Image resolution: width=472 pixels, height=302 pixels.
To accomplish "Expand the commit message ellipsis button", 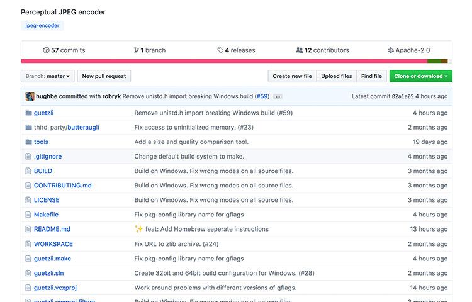I will 278,96.
